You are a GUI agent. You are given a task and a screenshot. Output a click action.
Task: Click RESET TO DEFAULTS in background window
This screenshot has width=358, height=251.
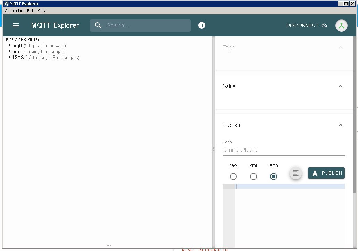(205, 250)
